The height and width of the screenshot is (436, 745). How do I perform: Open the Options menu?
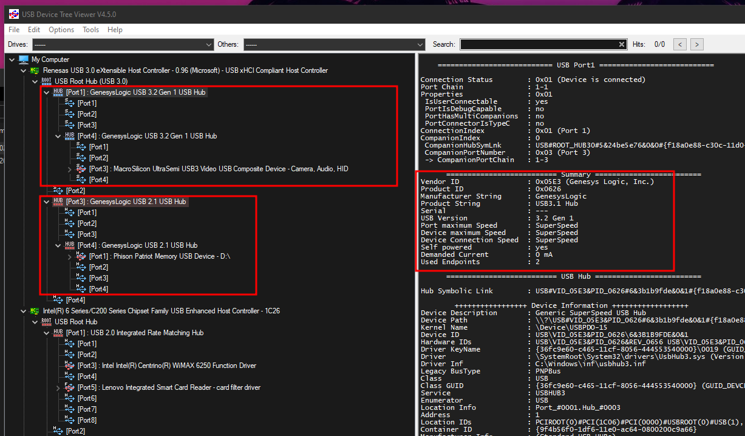(x=61, y=30)
